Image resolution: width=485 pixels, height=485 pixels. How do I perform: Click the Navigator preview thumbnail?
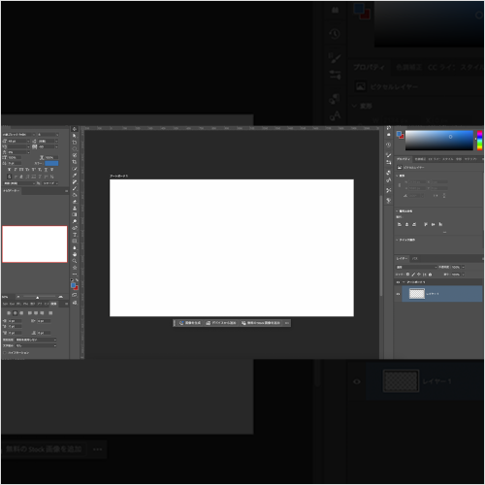coord(35,243)
